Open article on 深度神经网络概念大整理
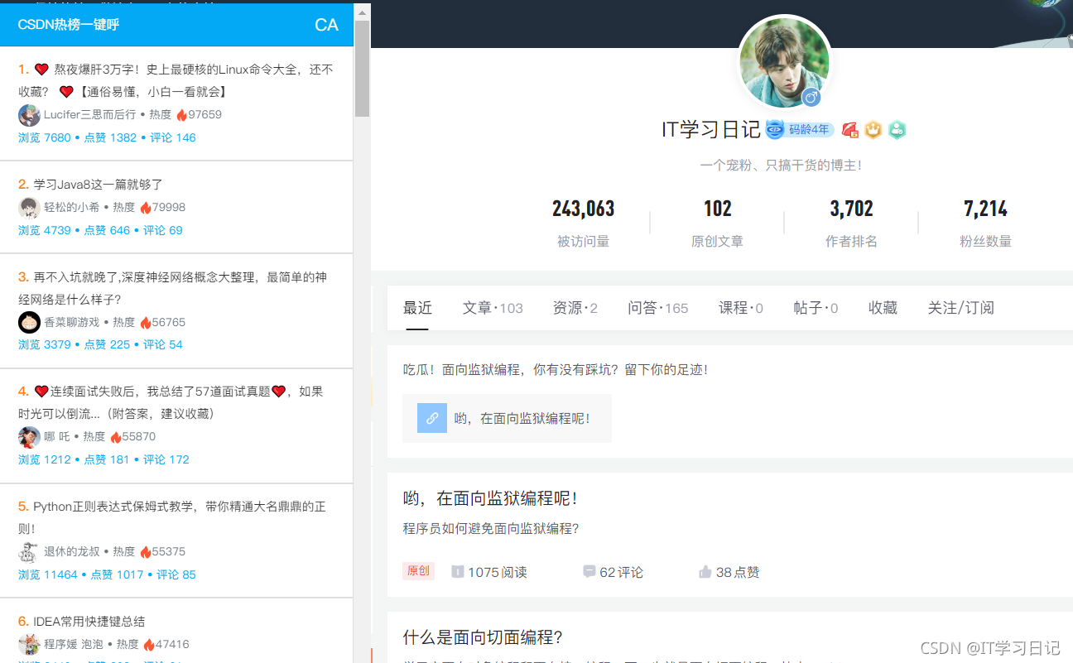 point(172,288)
